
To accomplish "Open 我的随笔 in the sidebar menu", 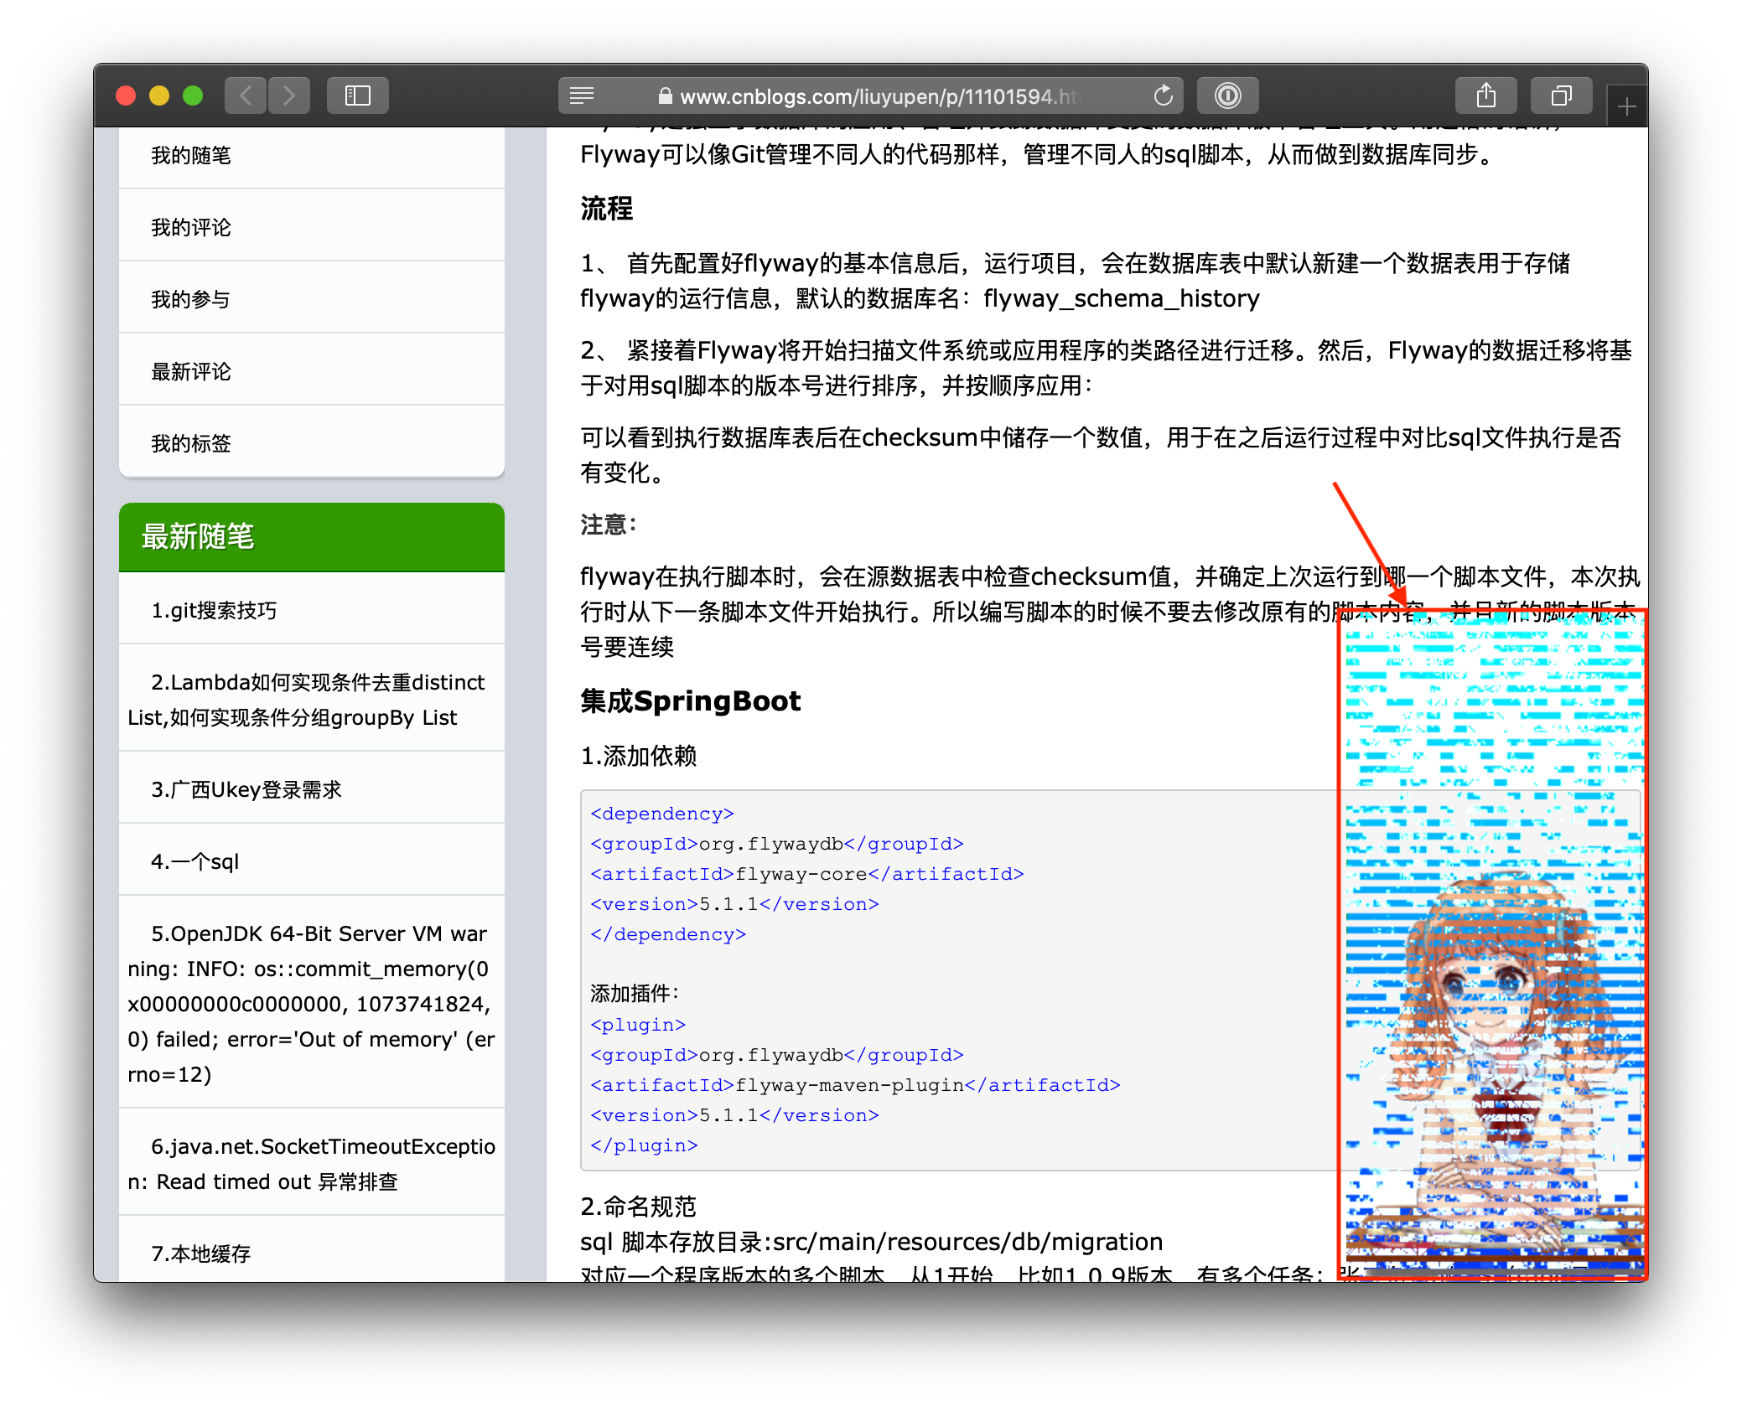I will point(191,155).
